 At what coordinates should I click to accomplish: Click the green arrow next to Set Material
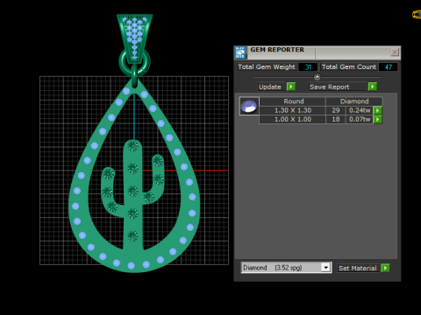(x=385, y=268)
